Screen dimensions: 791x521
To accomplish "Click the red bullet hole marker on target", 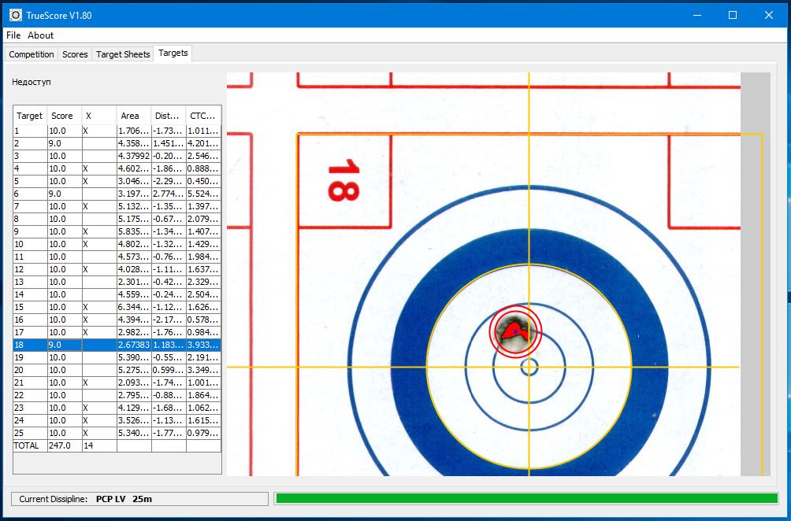I will [515, 330].
